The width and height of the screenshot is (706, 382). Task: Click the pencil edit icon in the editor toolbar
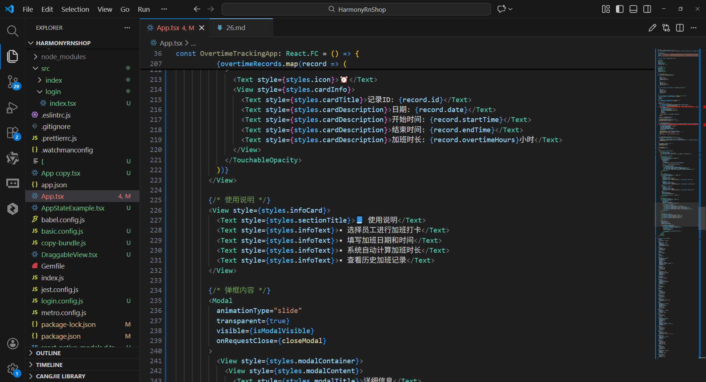click(652, 28)
